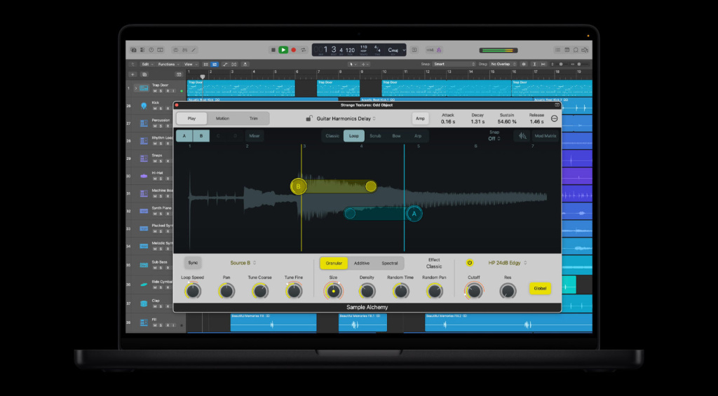The image size is (718, 396).
Task: Record-enable the Hi-Hat track
Action: click(167, 179)
